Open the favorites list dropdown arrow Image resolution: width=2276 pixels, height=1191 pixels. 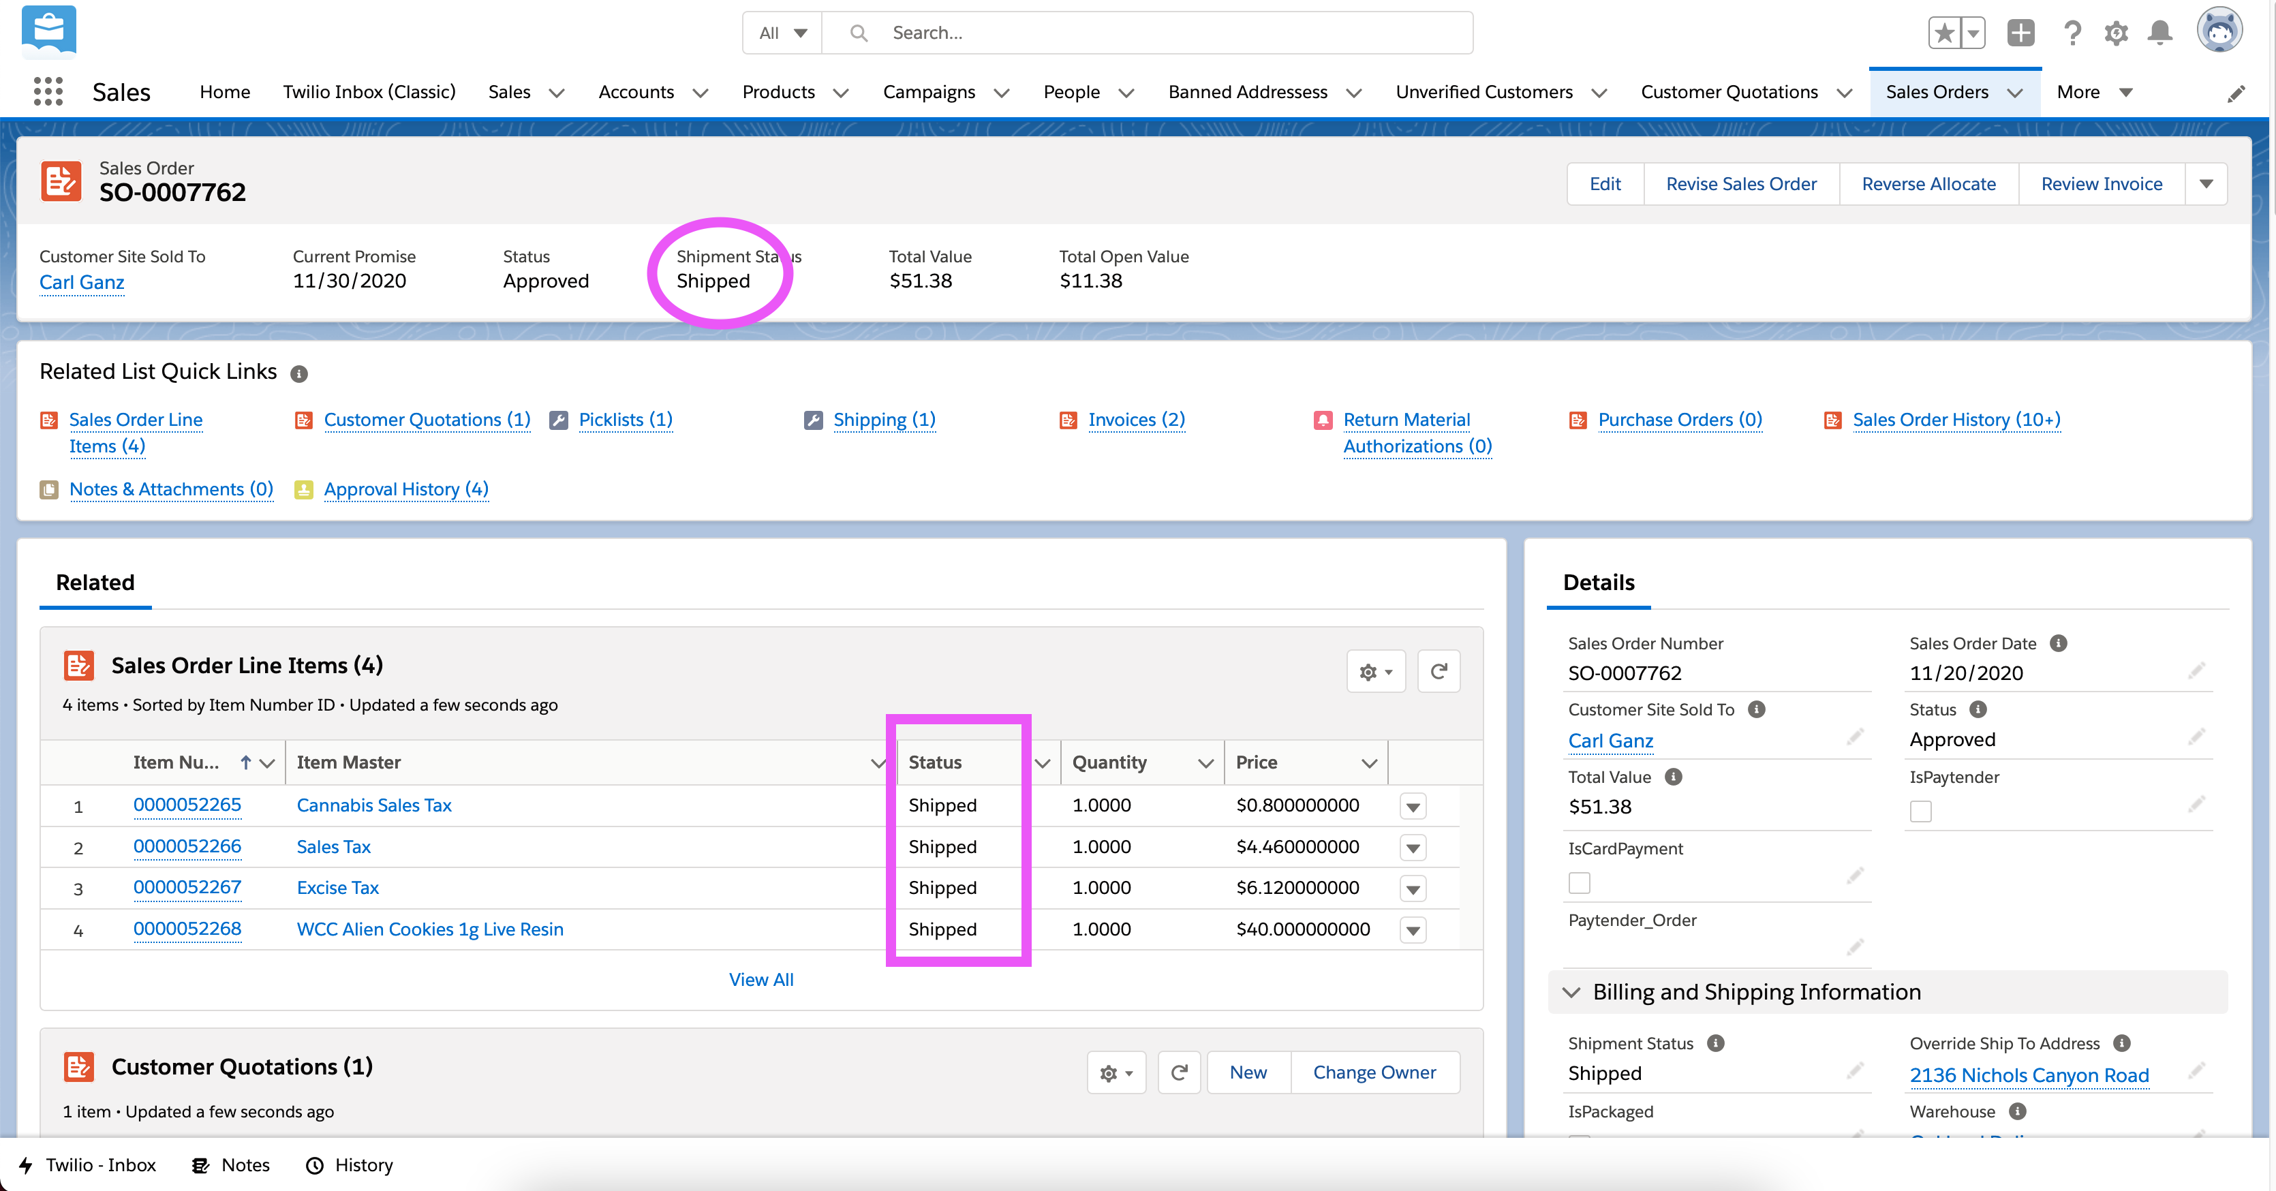pos(1973,33)
